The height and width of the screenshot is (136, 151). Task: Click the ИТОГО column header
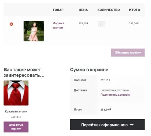(135, 10)
